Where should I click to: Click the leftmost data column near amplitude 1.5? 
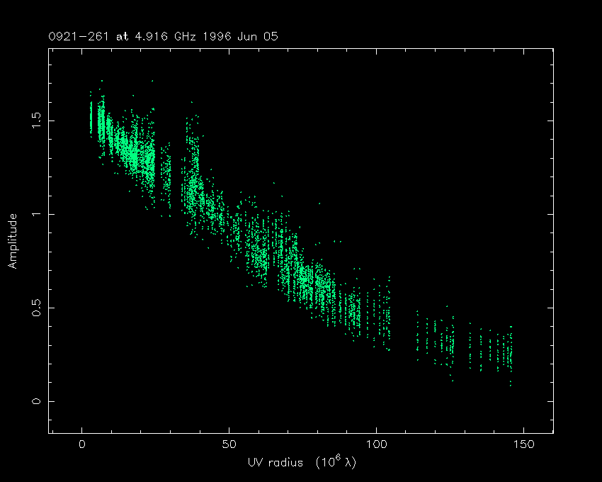(91, 118)
